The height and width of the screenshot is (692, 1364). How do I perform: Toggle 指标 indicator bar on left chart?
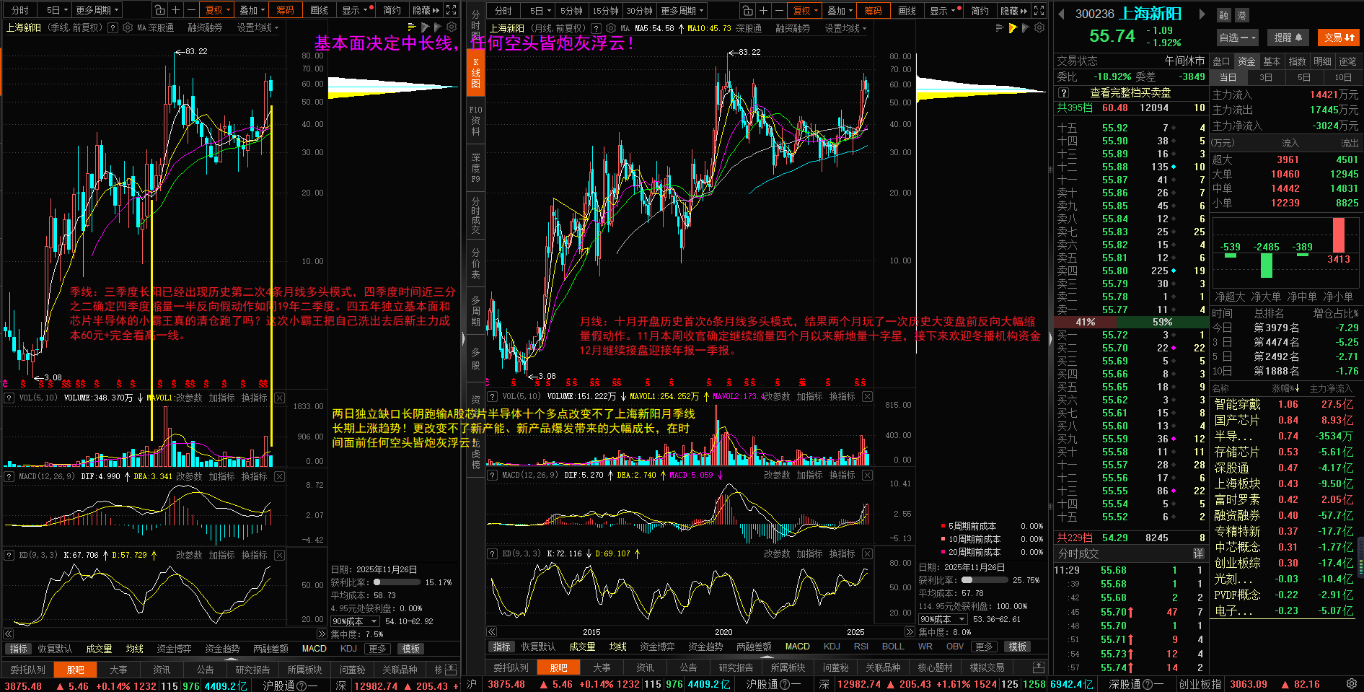(x=18, y=649)
